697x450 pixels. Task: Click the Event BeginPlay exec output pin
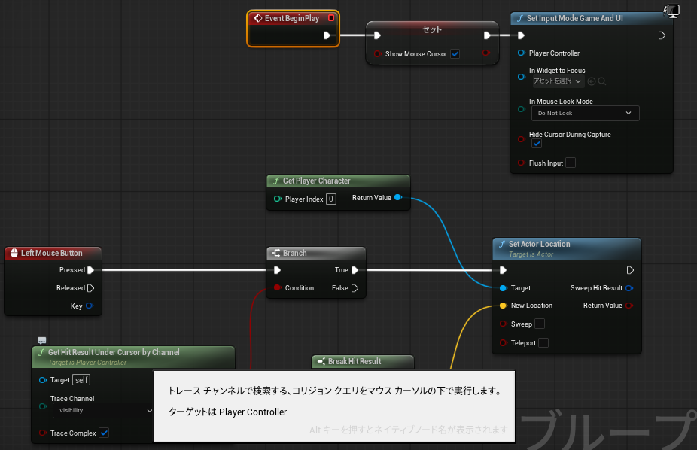click(x=327, y=35)
